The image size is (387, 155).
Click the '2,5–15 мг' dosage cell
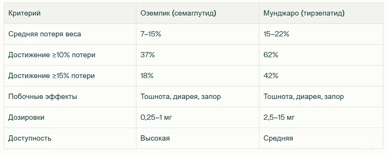tap(279, 117)
